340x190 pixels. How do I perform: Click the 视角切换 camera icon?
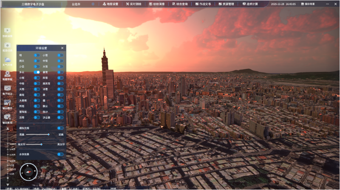[x=7, y=45]
